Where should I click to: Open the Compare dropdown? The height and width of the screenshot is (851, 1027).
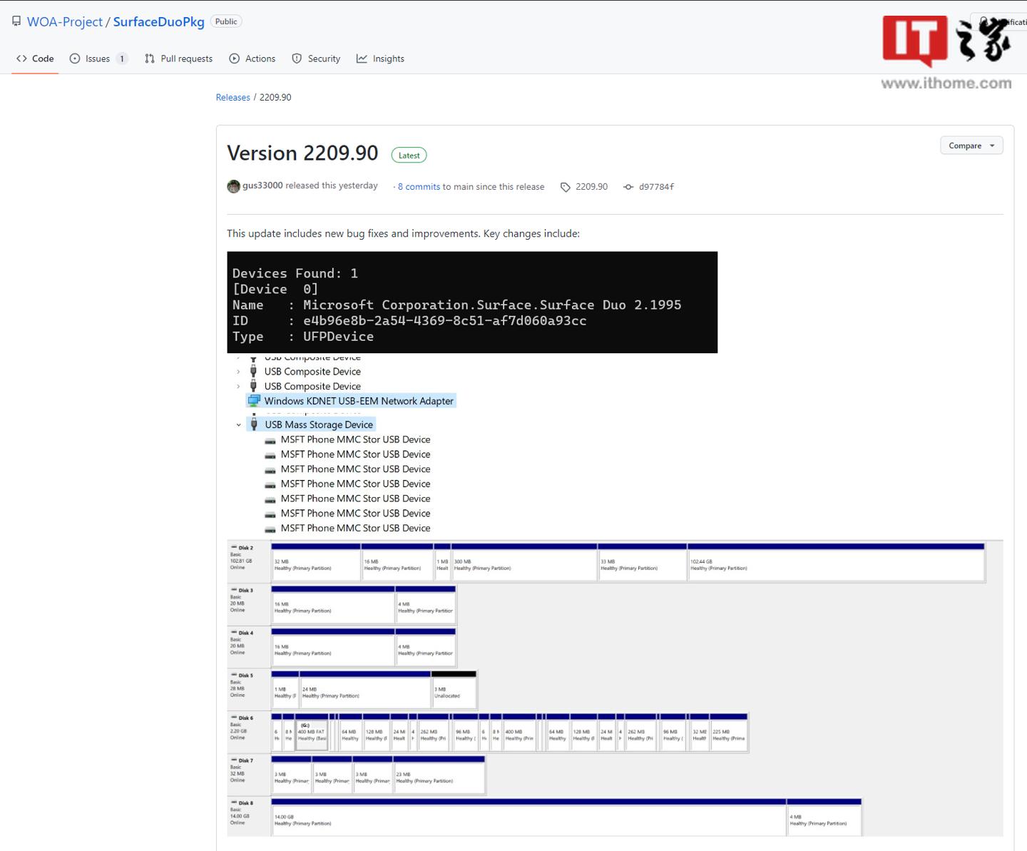coord(971,145)
